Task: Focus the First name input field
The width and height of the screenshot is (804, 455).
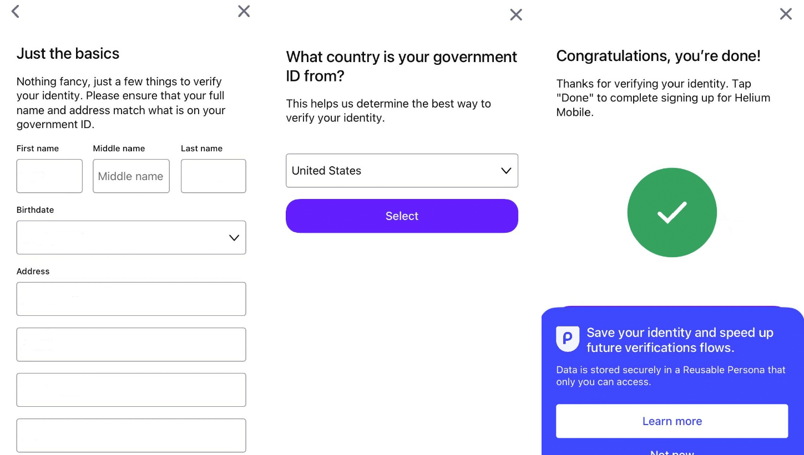Action: pos(49,176)
